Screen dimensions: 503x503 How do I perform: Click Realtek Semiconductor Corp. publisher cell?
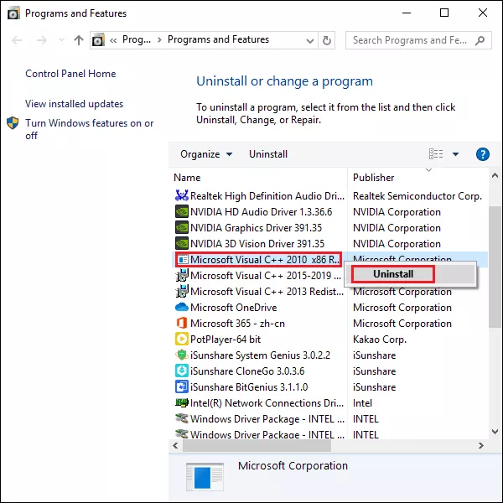pos(417,195)
